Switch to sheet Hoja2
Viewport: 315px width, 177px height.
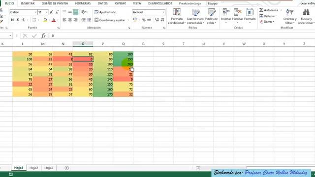point(33,168)
